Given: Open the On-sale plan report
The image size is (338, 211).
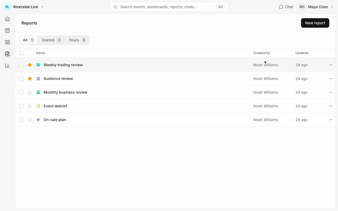Looking at the screenshot, I should pyautogui.click(x=55, y=120).
